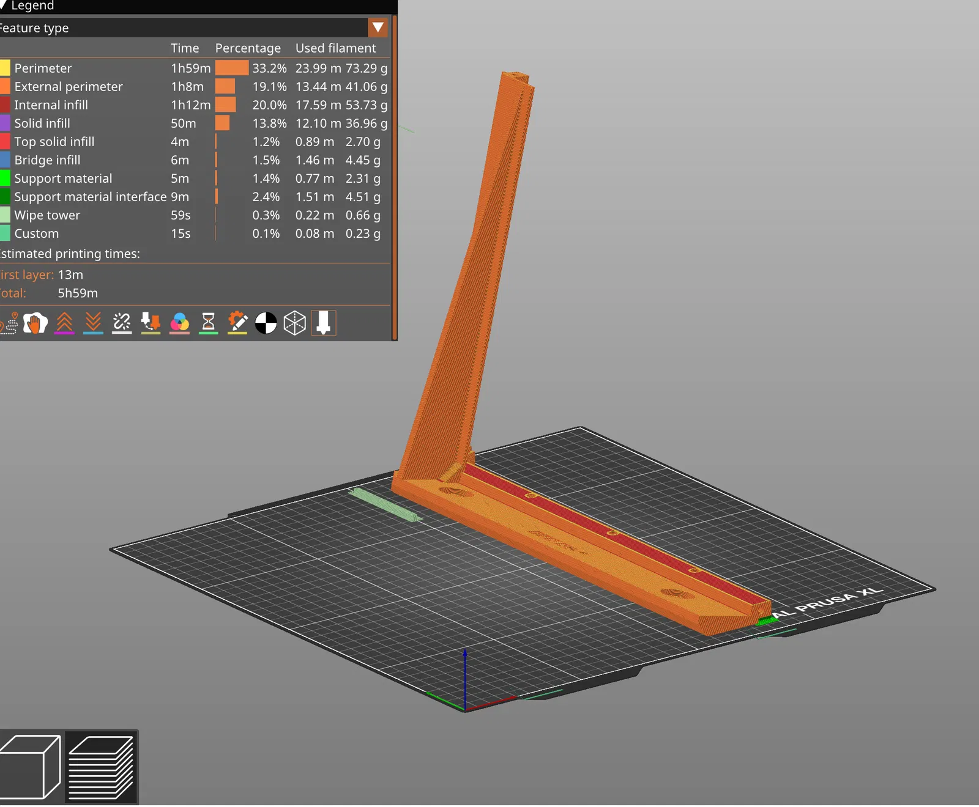Toggle visibility of Perimeter row label
The height and width of the screenshot is (807, 979).
43,68
